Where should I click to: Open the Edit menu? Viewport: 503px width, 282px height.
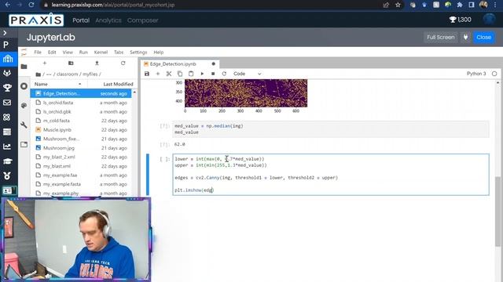pyautogui.click(x=52, y=52)
